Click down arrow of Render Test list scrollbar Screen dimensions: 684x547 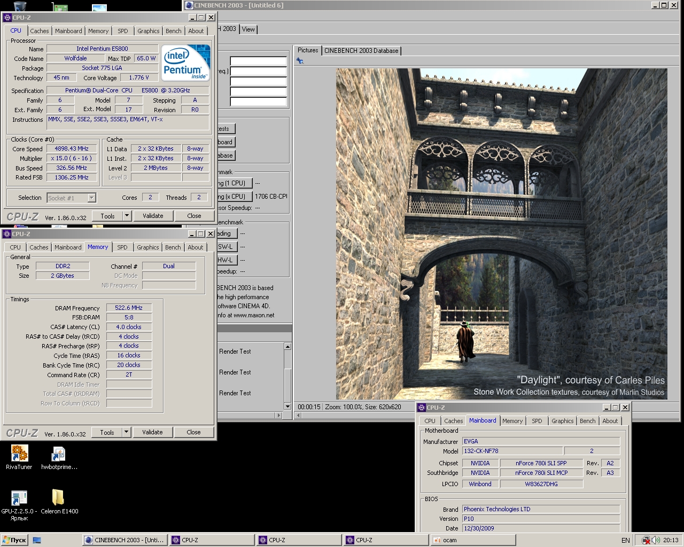click(287, 407)
